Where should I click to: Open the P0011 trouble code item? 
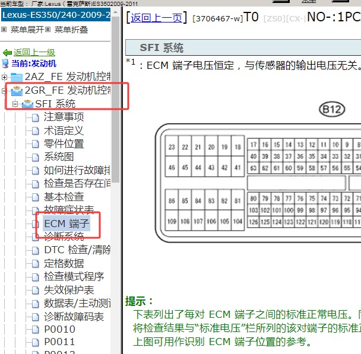59,342
